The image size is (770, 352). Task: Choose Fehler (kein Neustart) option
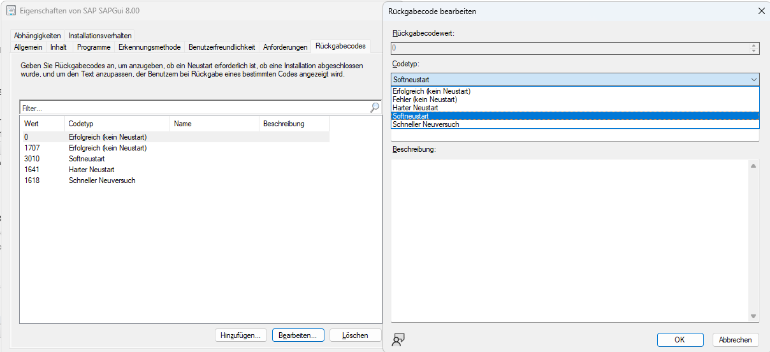575,99
